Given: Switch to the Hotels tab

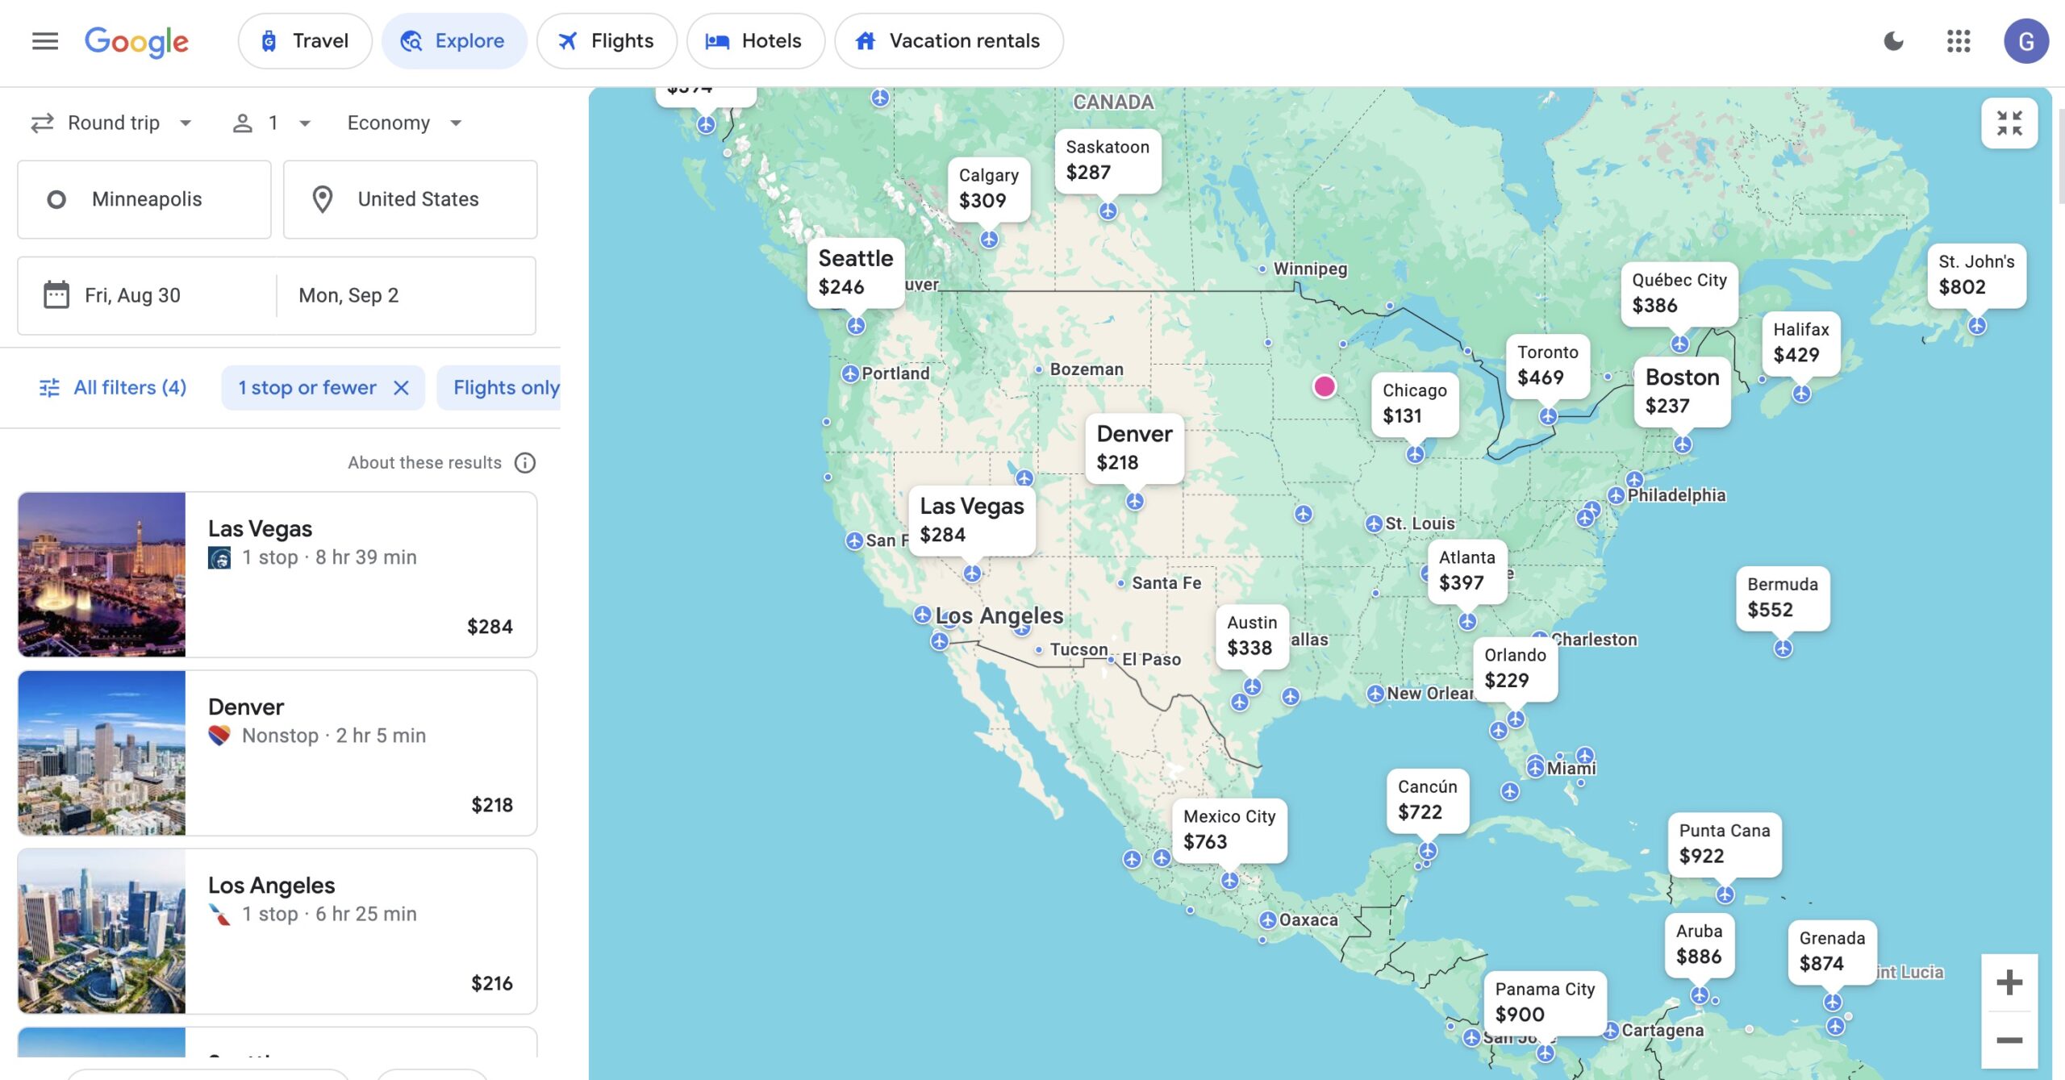Looking at the screenshot, I should (755, 40).
